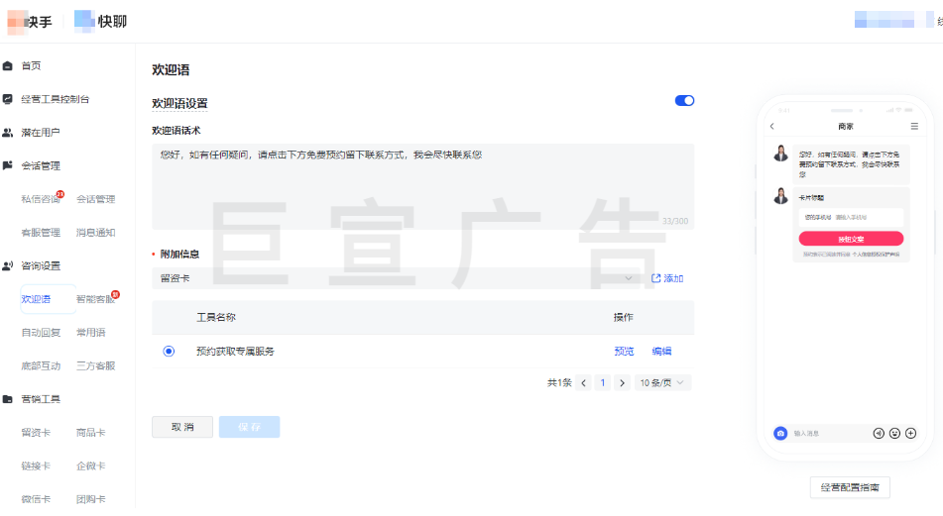The width and height of the screenshot is (943, 516).
Task: Select 欢迎语 menu item
Action: click(36, 299)
